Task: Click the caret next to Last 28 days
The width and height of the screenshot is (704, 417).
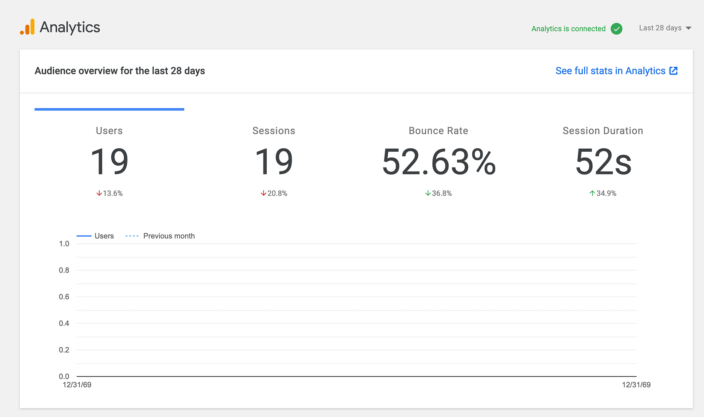Action: tap(689, 28)
